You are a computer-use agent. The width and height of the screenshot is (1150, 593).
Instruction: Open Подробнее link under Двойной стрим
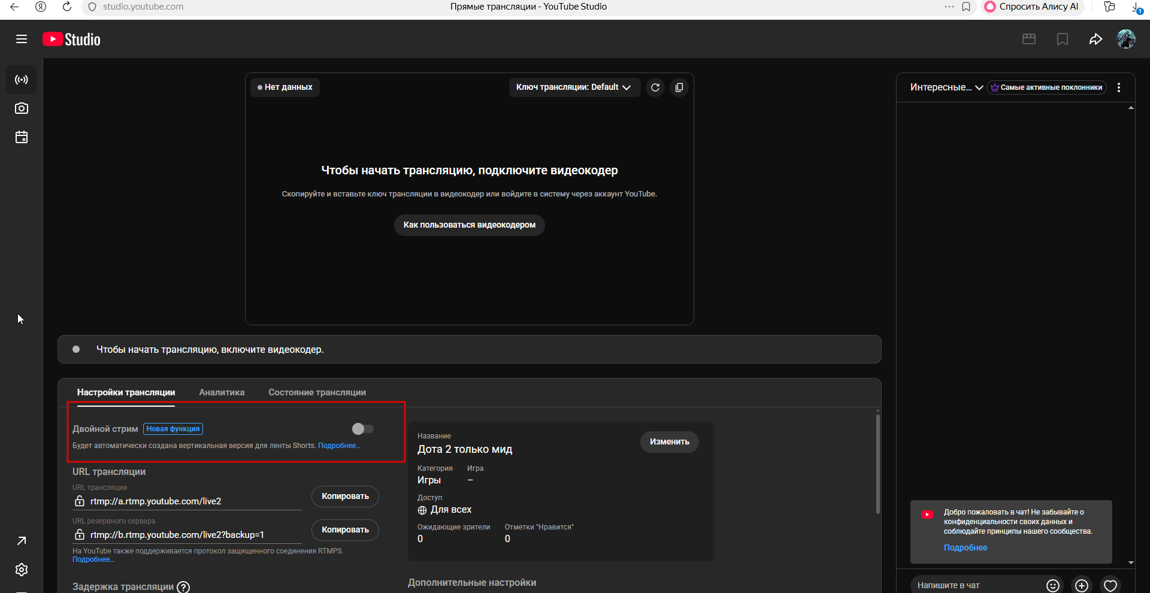[x=339, y=446]
